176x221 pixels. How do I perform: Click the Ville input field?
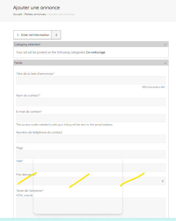click(91, 168)
